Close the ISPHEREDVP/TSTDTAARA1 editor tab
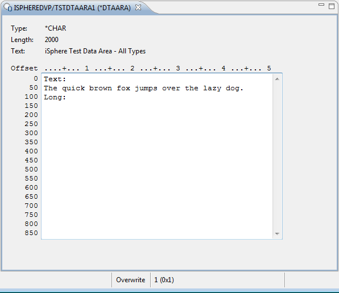 138,8
